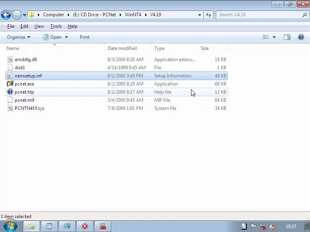Open the monitor-icon taskbar button
310x232 pixels.
point(67,226)
